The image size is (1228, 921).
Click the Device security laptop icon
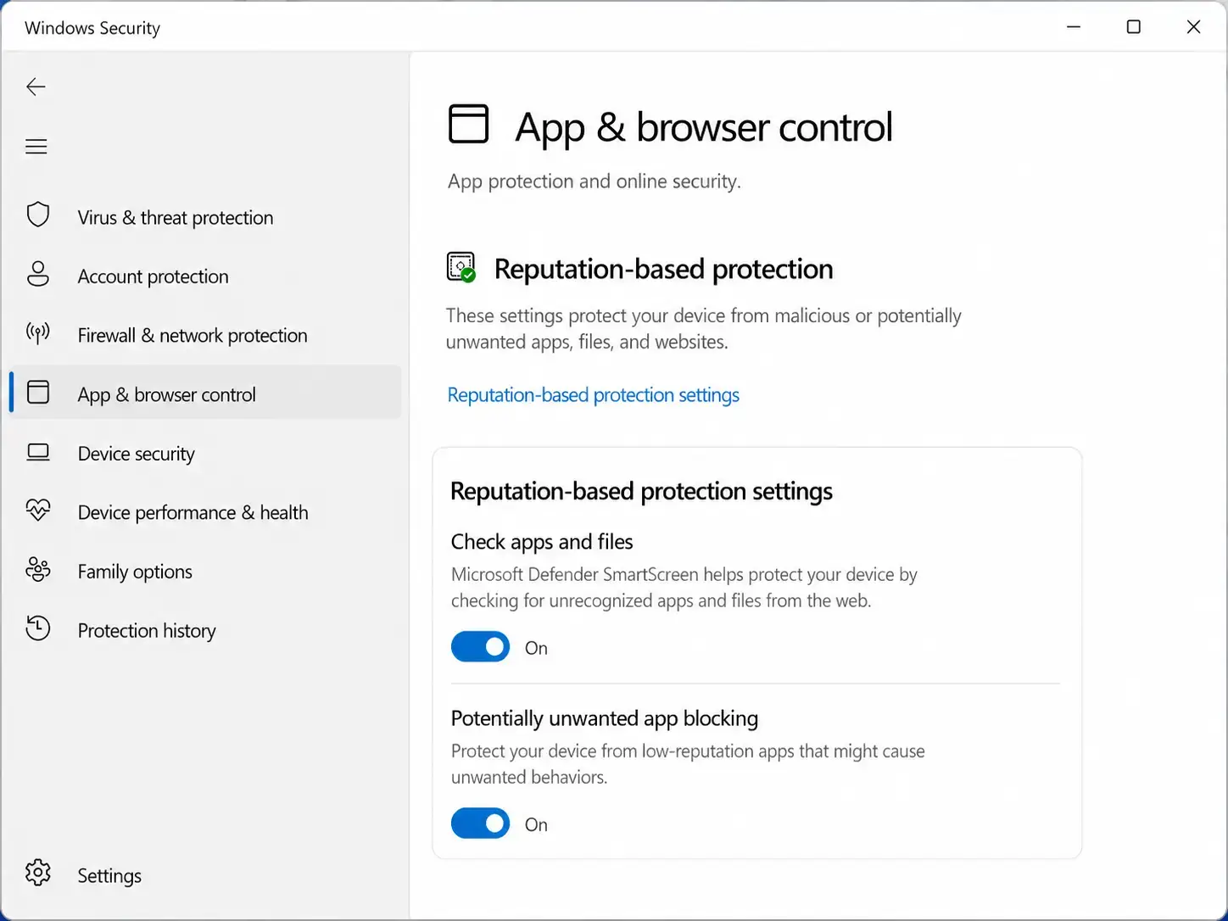[38, 452]
